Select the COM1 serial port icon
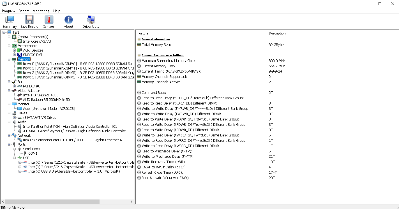Screen dimensions: 399x209 click(25, 154)
